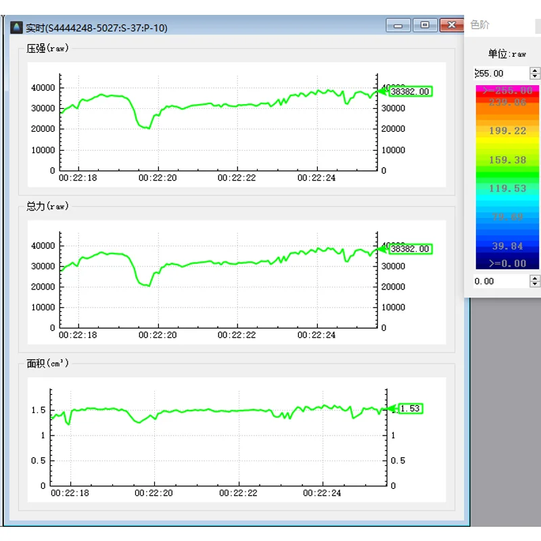Click the 20000 left axis label on 总力 chart

[x=43, y=287]
